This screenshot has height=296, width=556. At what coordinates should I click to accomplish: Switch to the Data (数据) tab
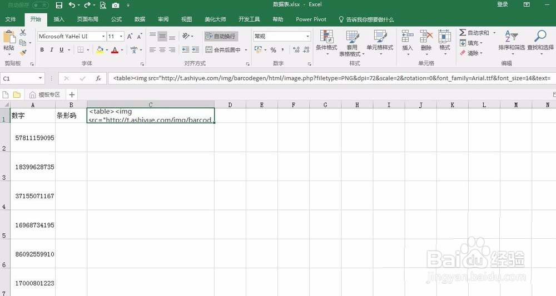click(140, 19)
